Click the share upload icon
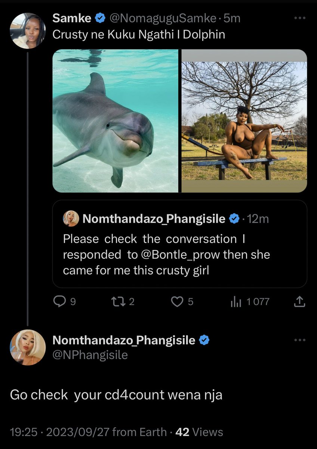 299,302
